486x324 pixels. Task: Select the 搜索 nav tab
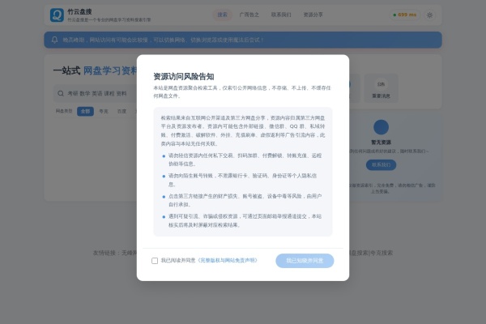point(222,15)
